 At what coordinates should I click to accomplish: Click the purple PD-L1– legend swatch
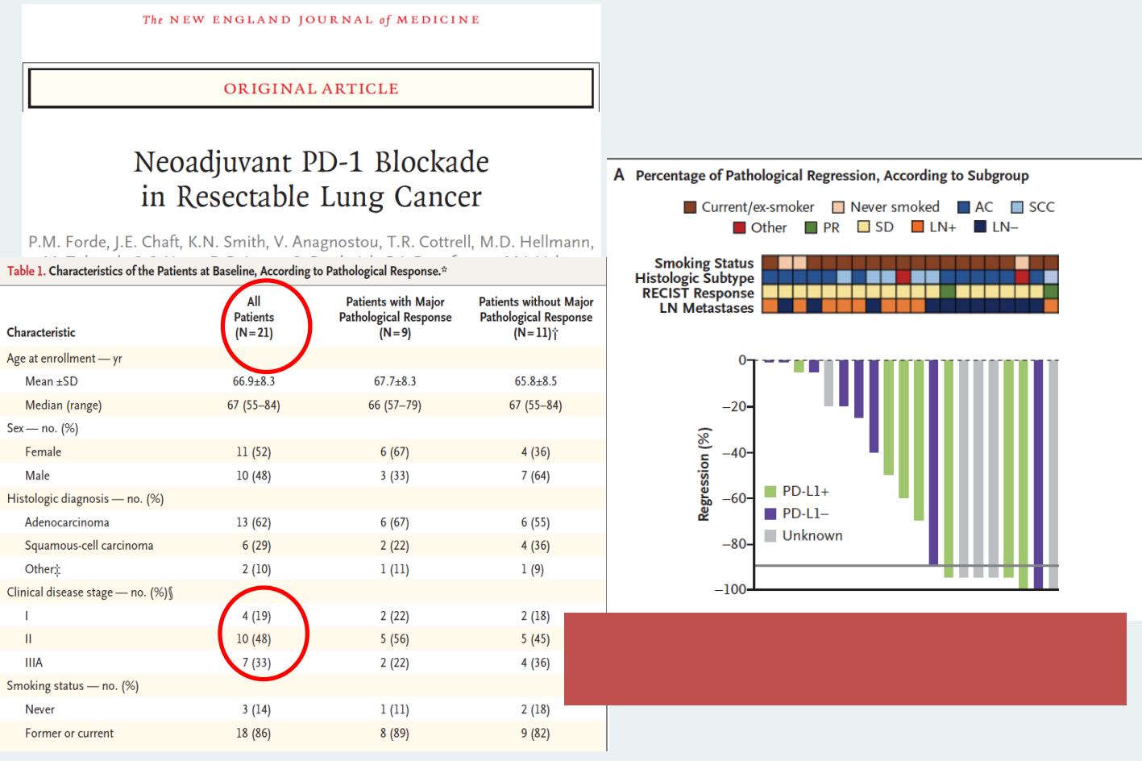[x=770, y=514]
